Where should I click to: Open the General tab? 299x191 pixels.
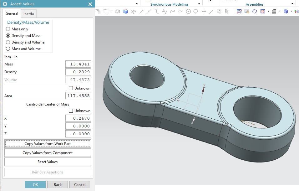tap(12, 14)
